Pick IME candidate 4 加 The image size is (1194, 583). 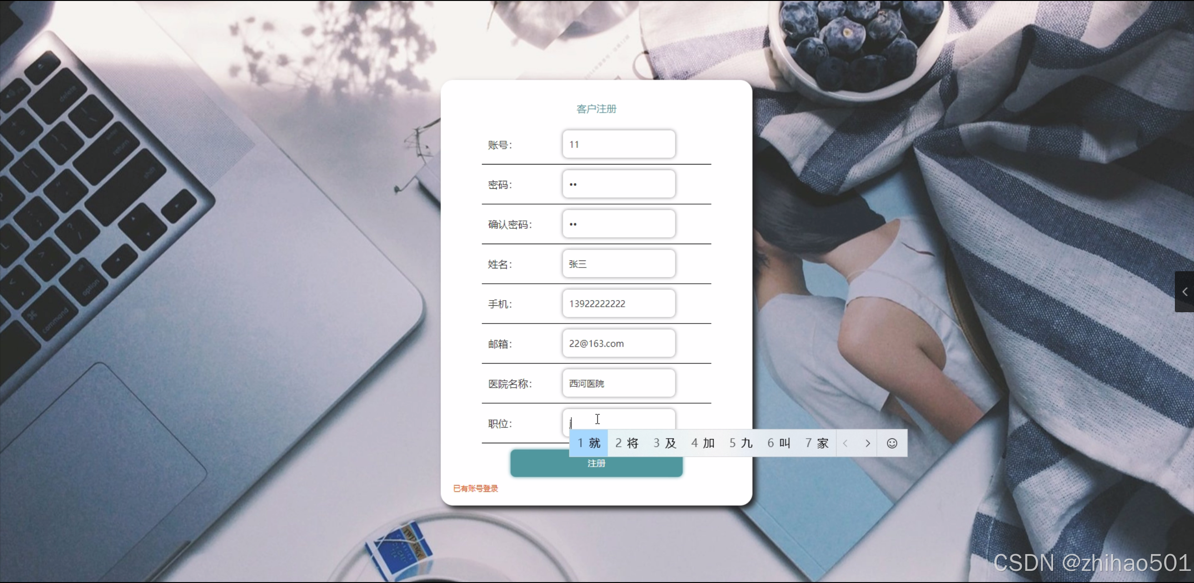click(x=703, y=443)
